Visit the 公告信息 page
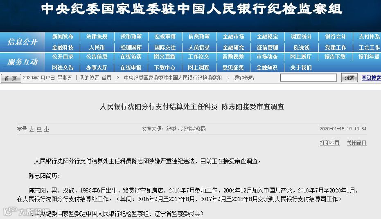The image size is (381, 219). tap(97, 56)
